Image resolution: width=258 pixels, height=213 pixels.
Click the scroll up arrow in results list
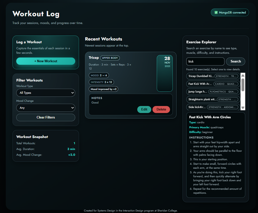point(243,75)
